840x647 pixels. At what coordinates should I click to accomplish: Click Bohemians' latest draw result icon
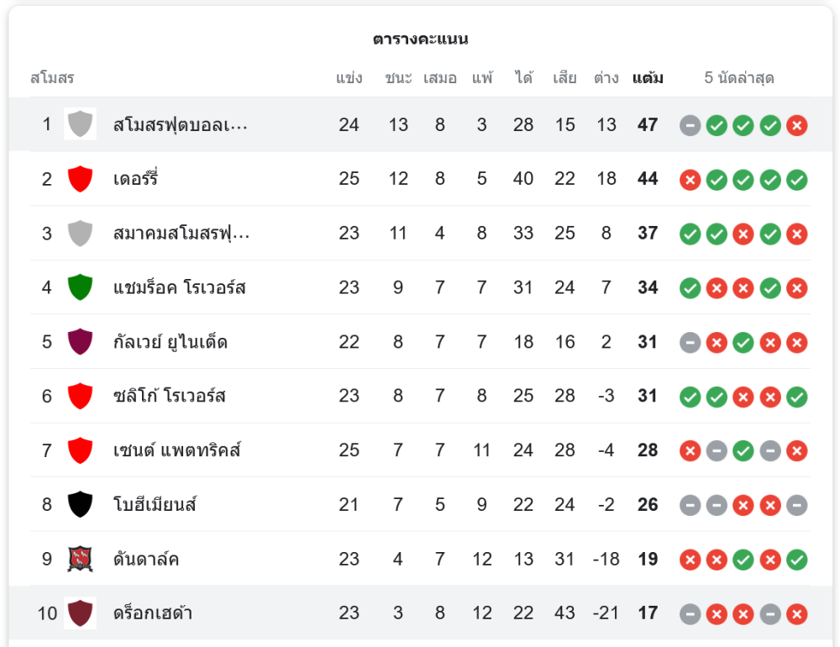tap(797, 504)
